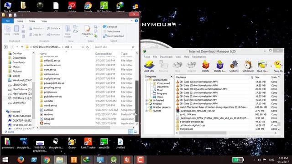Viewport: 292px width, 164px height.
Task: Open address bar history dropdown in Explorer
Action: pos(83,47)
